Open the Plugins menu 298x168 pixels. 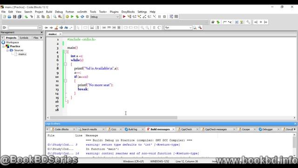(x=114, y=12)
